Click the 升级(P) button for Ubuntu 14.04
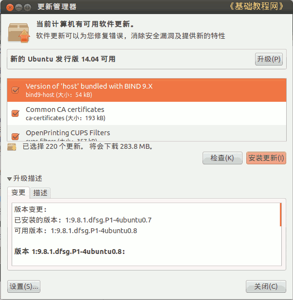The height and width of the screenshot is (300, 293). click(269, 59)
